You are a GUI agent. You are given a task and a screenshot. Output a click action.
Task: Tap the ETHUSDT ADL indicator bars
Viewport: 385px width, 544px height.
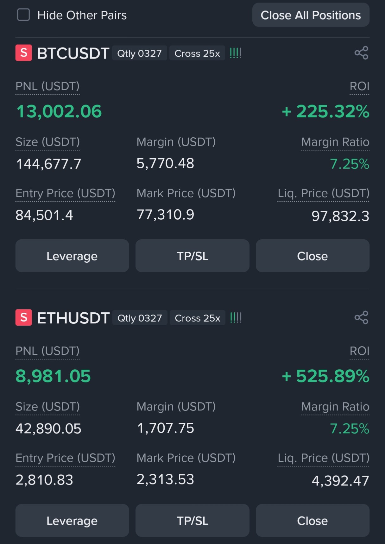[236, 317]
